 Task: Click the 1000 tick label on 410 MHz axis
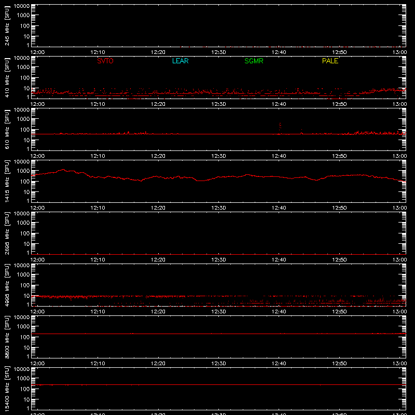click(x=23, y=67)
